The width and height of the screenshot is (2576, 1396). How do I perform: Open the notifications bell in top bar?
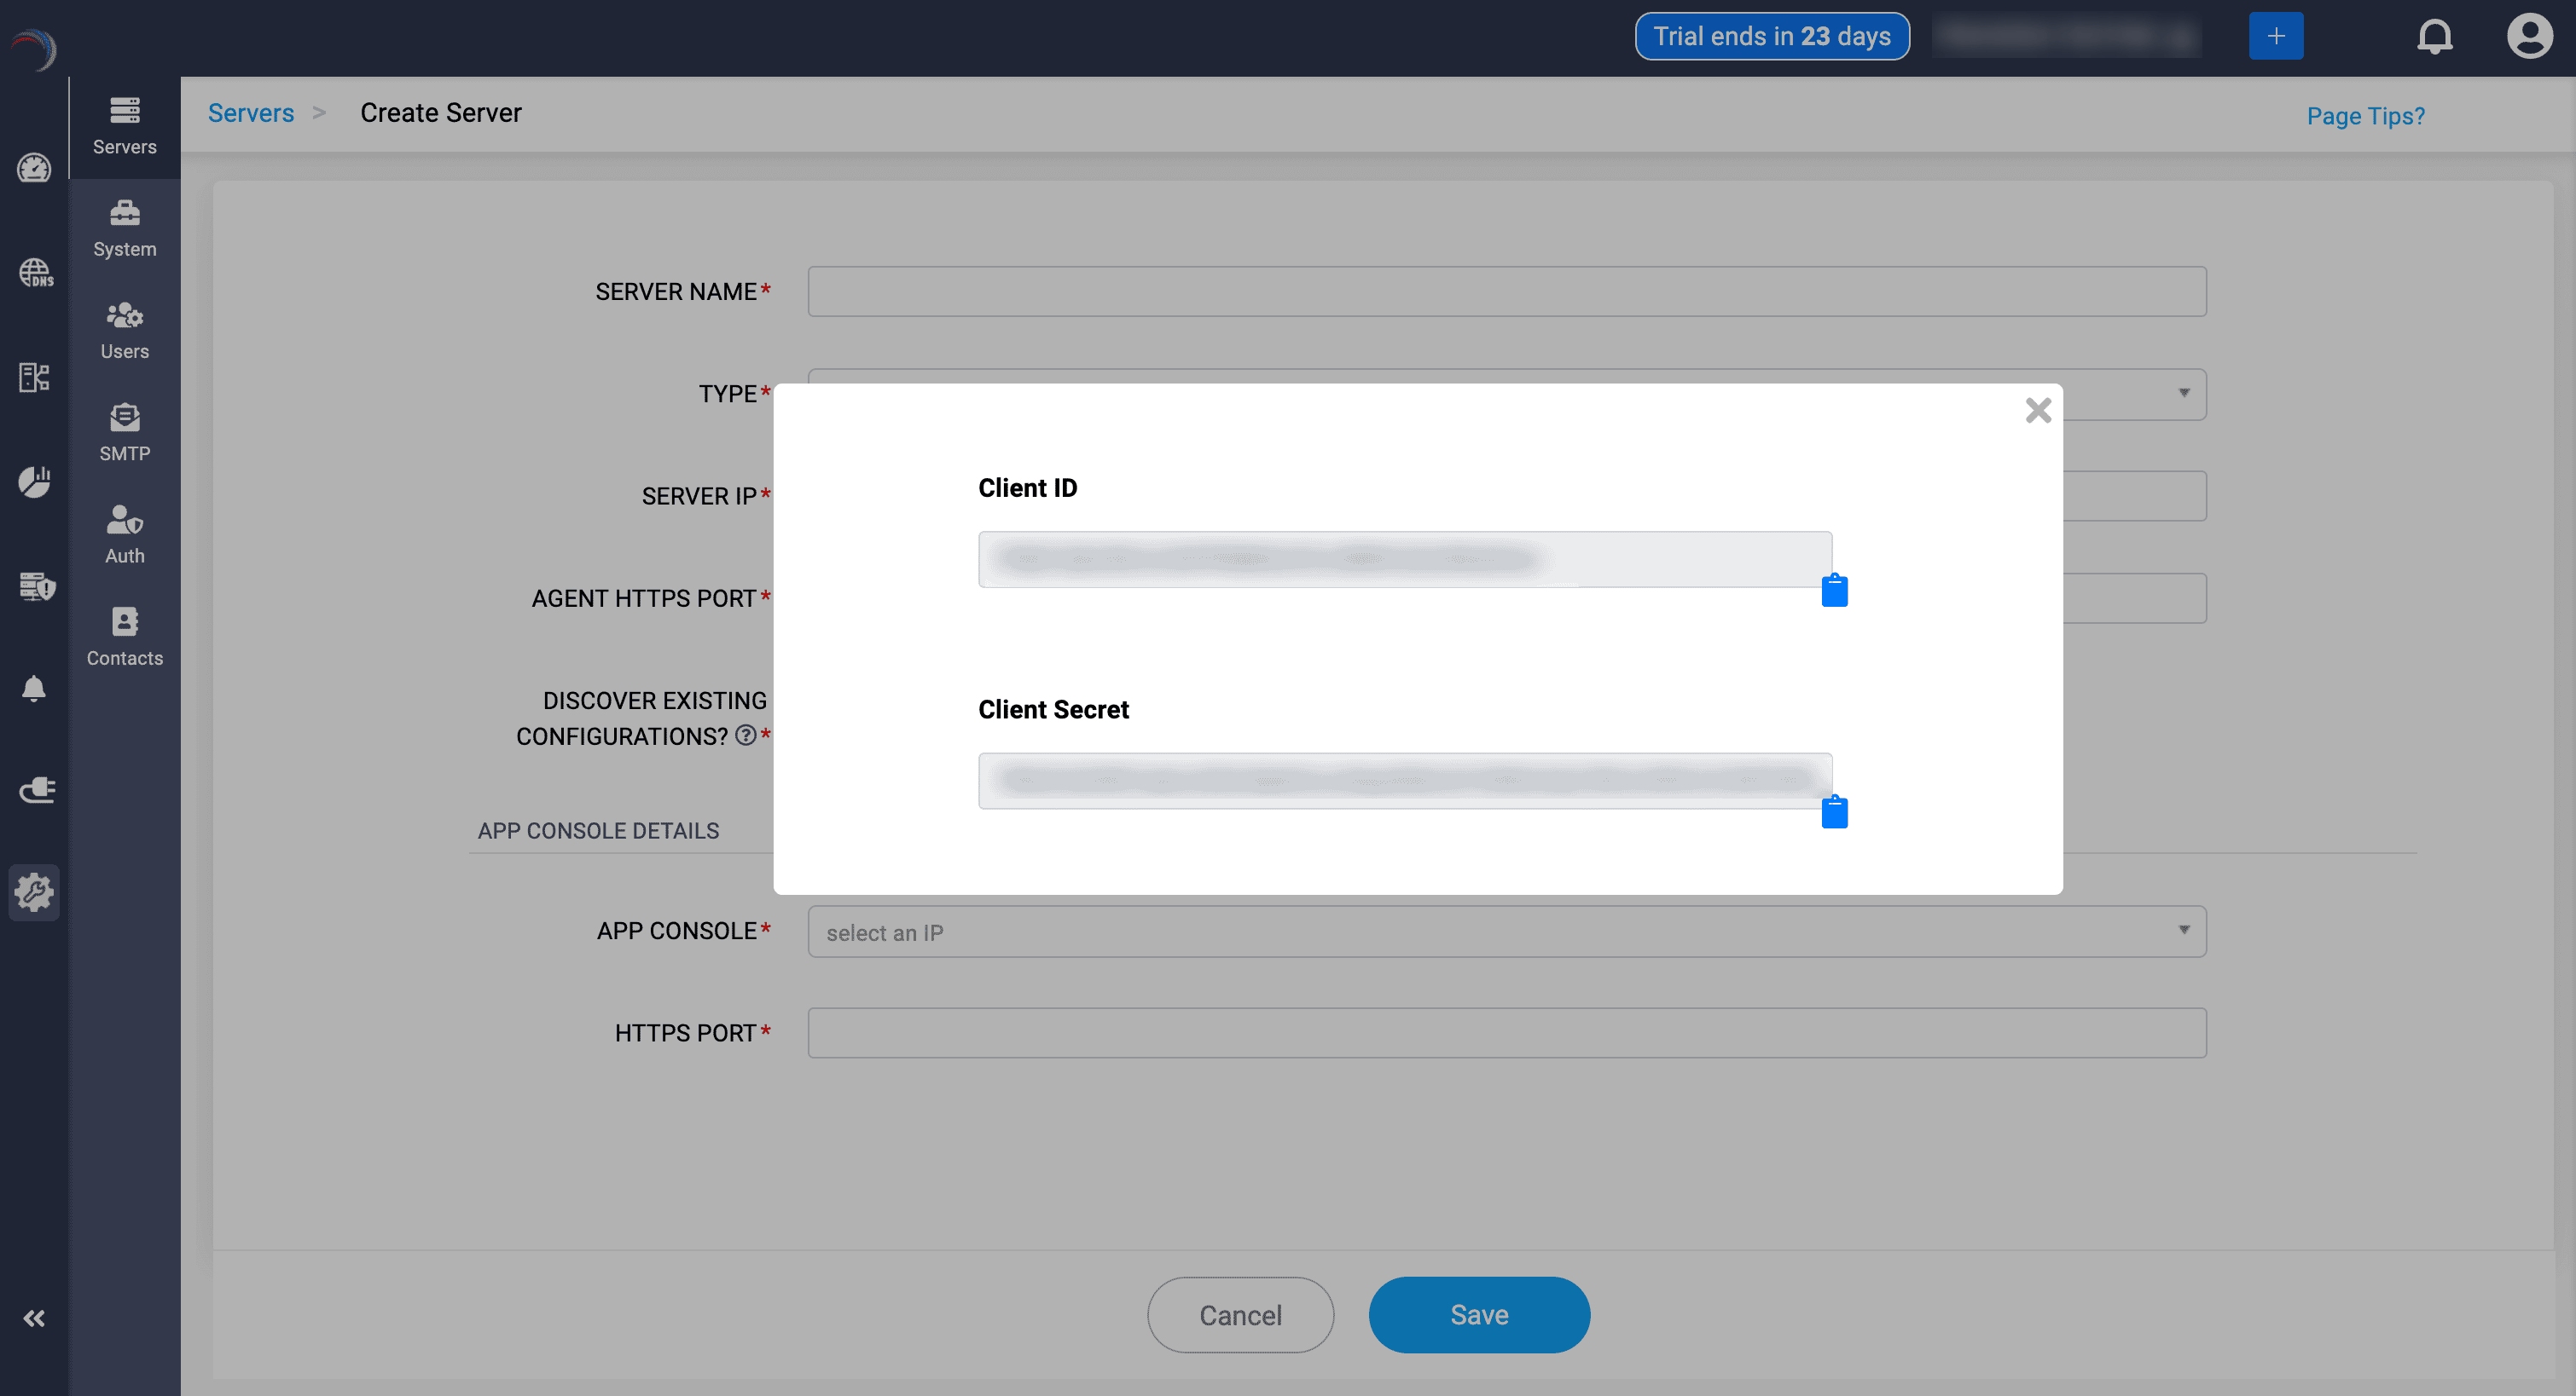click(x=2434, y=37)
